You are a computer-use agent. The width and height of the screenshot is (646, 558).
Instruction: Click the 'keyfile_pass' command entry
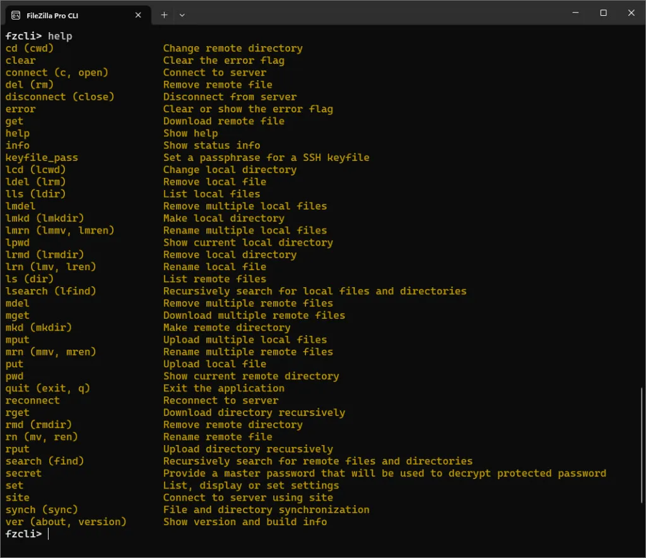point(42,158)
